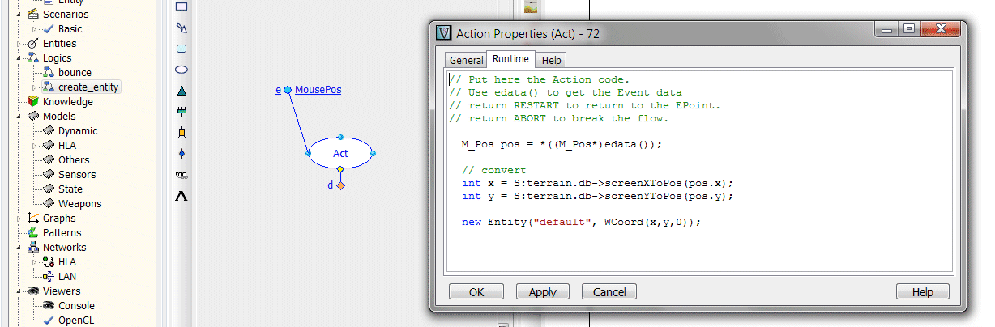This screenshot has height=327, width=995.
Task: Select the rounded rectangle tool
Action: tap(181, 49)
